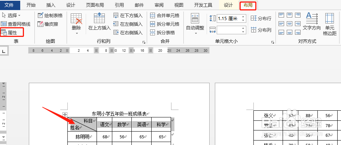Click the 英语 header cell
Viewport: 341px width, 145px height.
(141, 124)
